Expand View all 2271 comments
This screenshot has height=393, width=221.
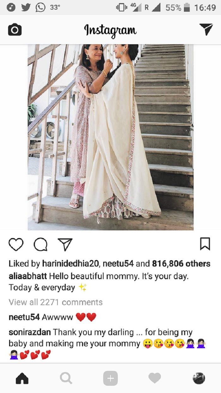(56, 302)
